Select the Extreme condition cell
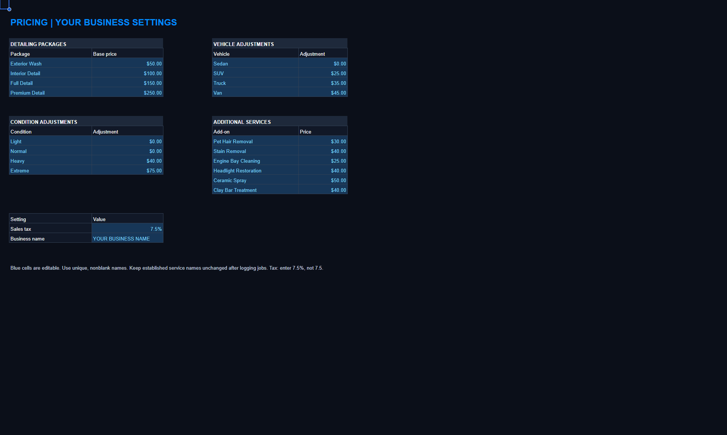This screenshot has height=435, width=727. tap(50, 171)
